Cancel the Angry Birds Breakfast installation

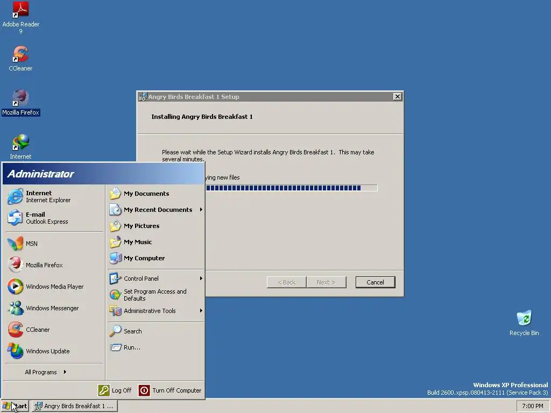click(x=375, y=282)
